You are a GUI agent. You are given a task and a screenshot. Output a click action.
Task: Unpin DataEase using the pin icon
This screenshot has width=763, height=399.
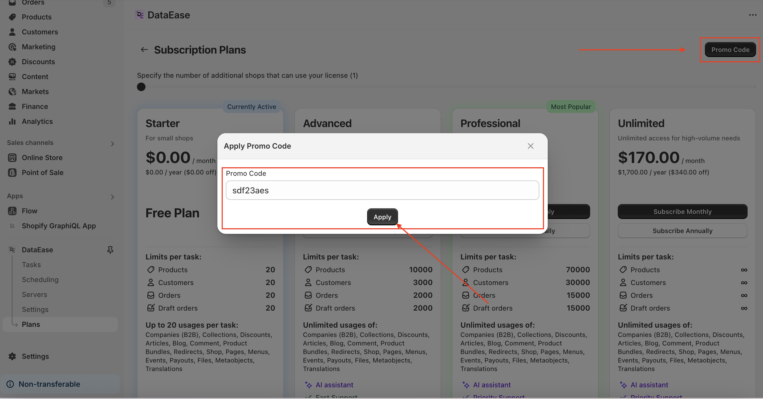coord(110,250)
